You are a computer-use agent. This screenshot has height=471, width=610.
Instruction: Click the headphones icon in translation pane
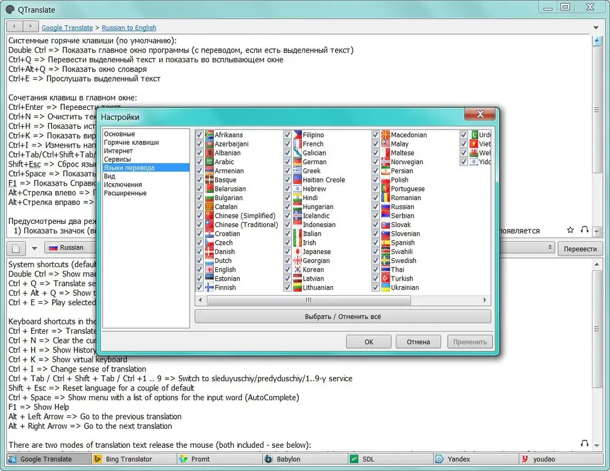tap(584, 443)
